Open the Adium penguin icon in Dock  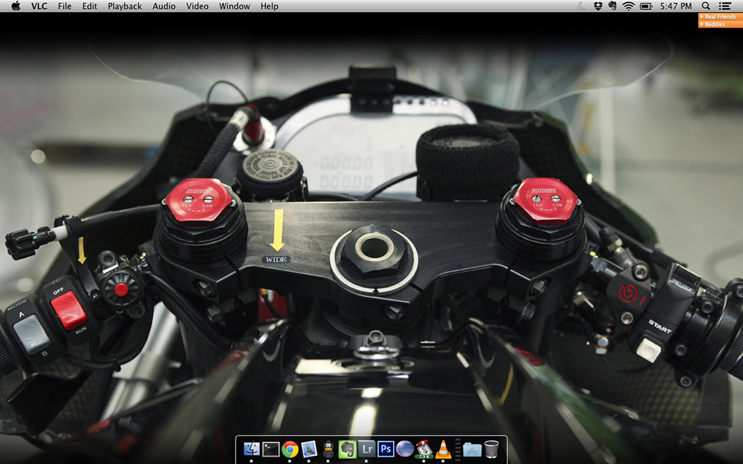pos(328,449)
